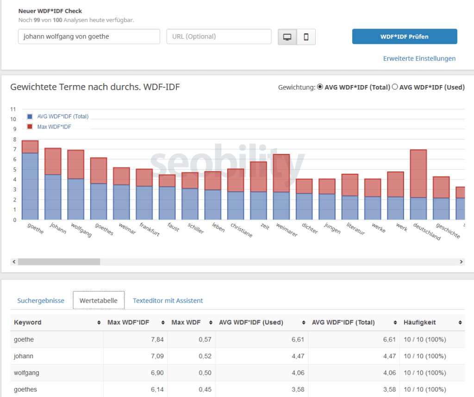Screen dimensions: 474x397
Task: Sort by Häufigkeit column arrows
Action: [x=460, y=323]
